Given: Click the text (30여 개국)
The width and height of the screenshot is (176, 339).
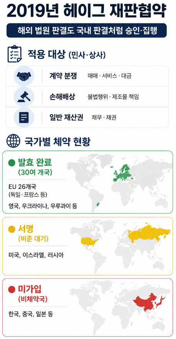Looking at the screenshot, I should pyautogui.click(x=35, y=172).
